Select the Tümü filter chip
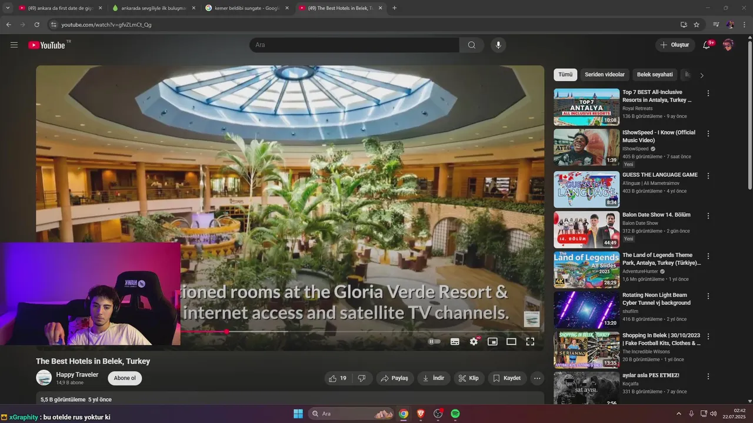753x423 pixels. tap(565, 75)
